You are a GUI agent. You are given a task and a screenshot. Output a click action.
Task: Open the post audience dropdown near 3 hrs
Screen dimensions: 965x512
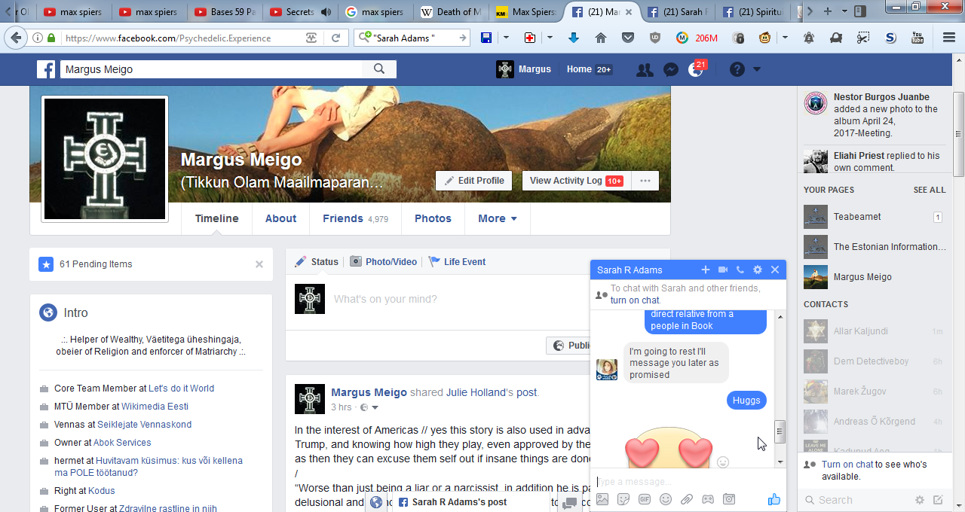pyautogui.click(x=369, y=407)
